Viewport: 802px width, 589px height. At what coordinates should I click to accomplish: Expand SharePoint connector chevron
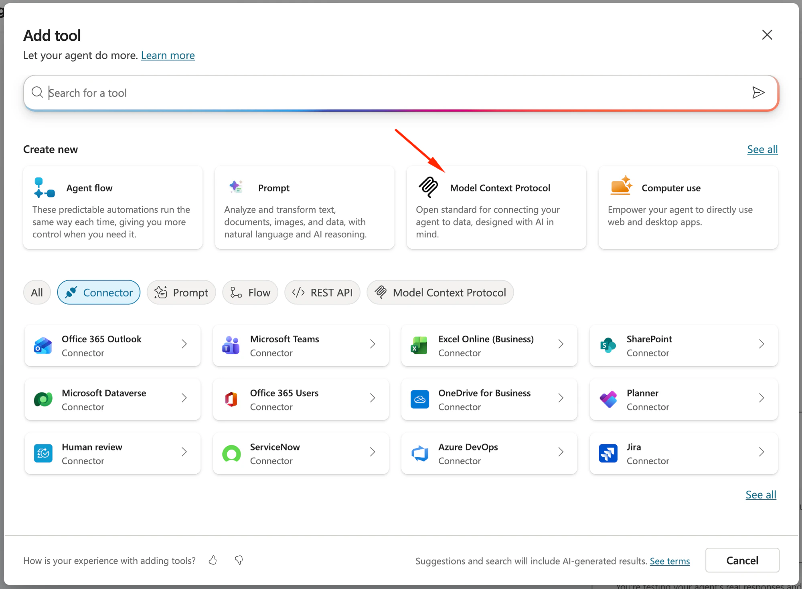(761, 344)
